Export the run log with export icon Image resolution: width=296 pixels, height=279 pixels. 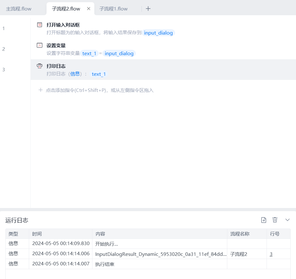(x=263, y=220)
